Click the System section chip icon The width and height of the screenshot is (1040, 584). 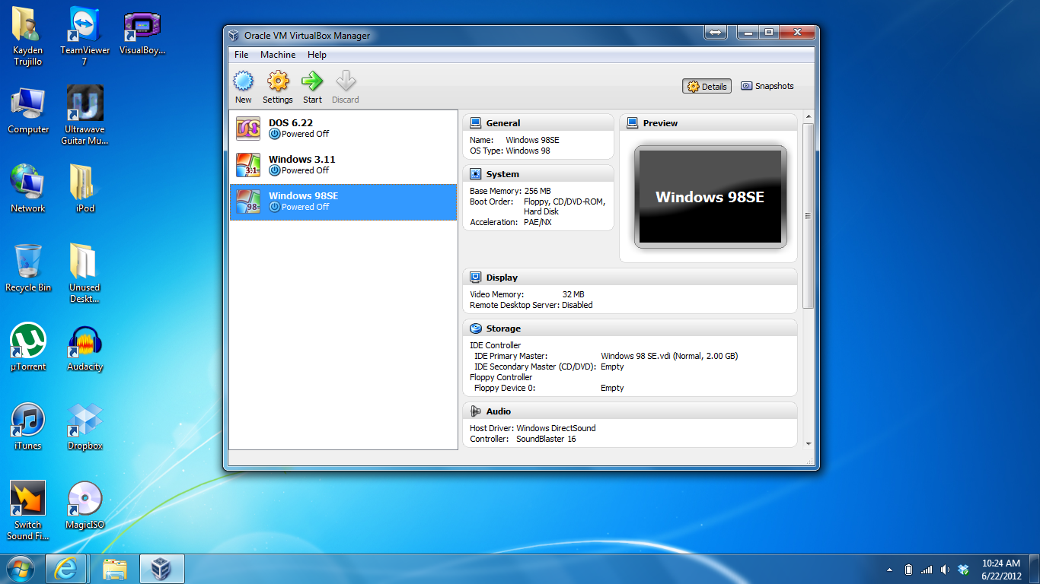tap(476, 173)
